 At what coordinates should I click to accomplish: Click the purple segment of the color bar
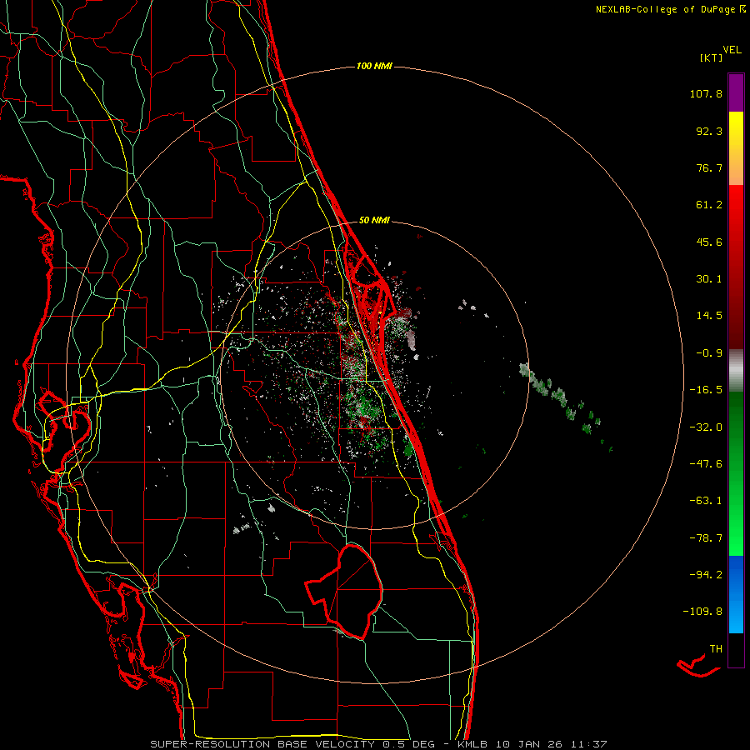point(736,92)
